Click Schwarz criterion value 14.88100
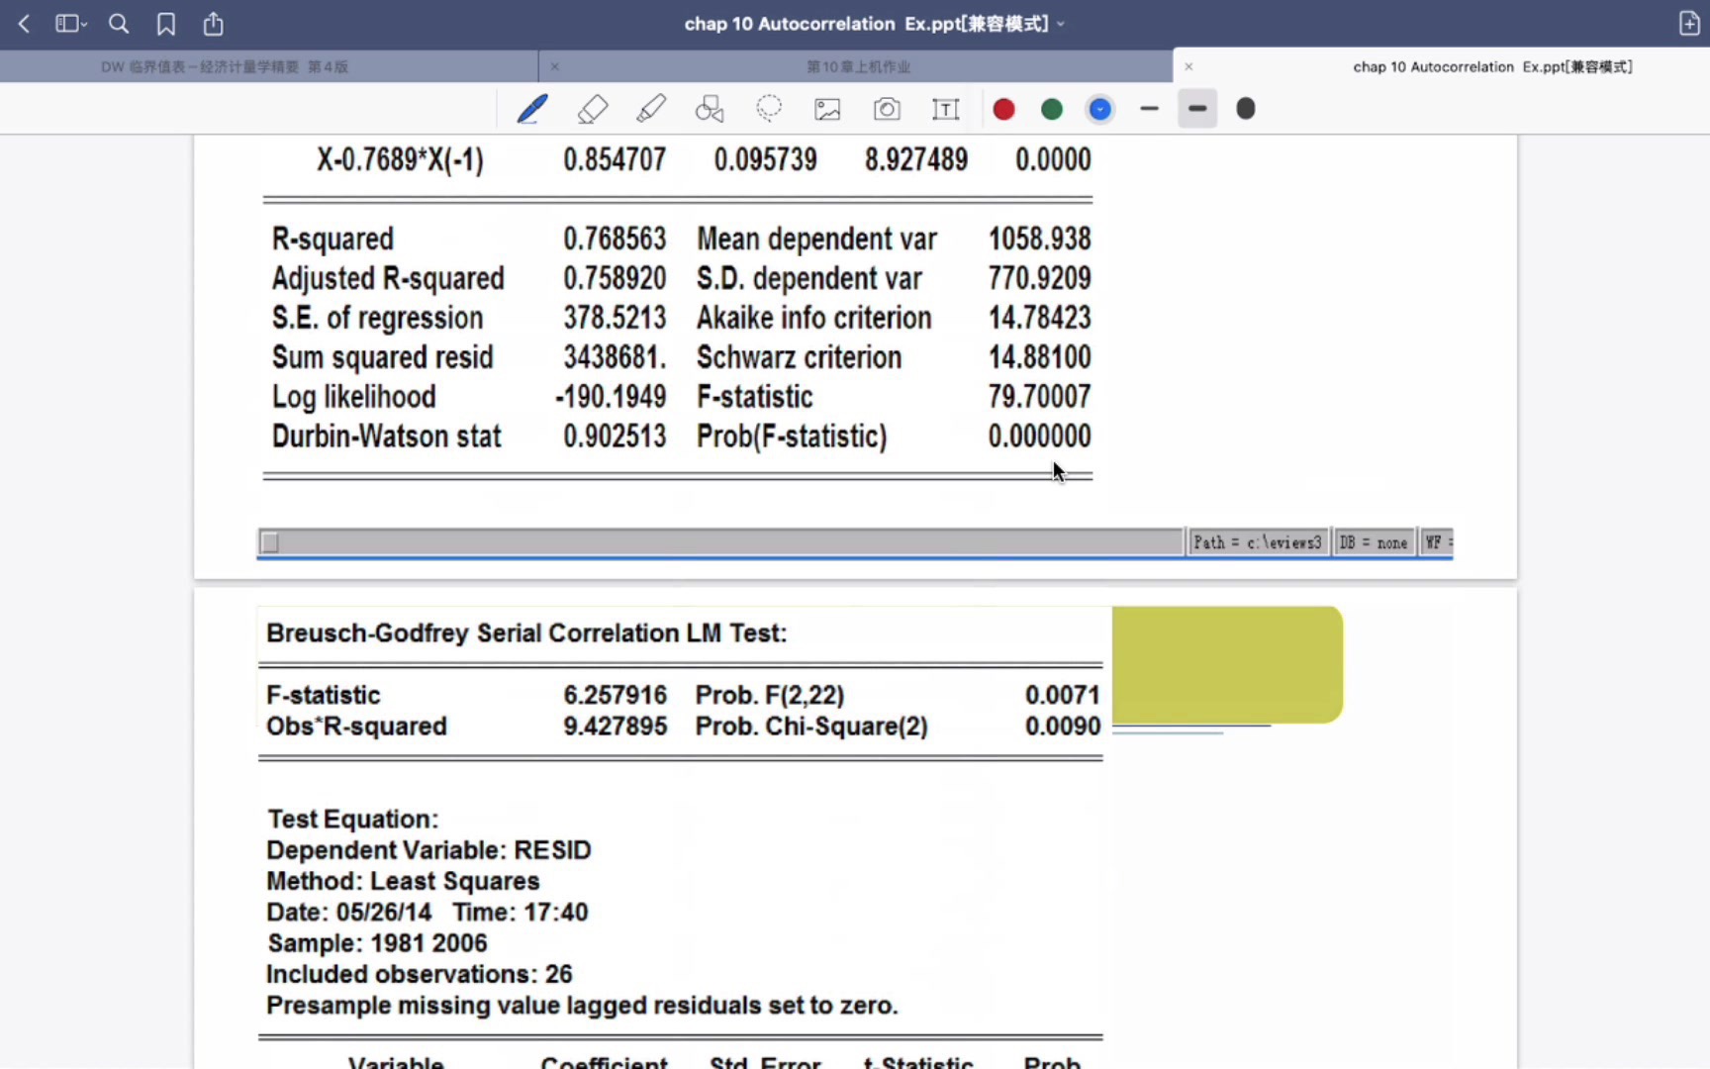 pos(1039,356)
